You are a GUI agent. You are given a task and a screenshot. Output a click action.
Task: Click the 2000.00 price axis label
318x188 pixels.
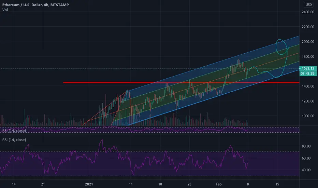point(308,42)
